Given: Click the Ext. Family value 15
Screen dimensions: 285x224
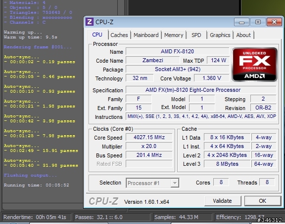Looking at the screenshot, I should click(x=139, y=108).
